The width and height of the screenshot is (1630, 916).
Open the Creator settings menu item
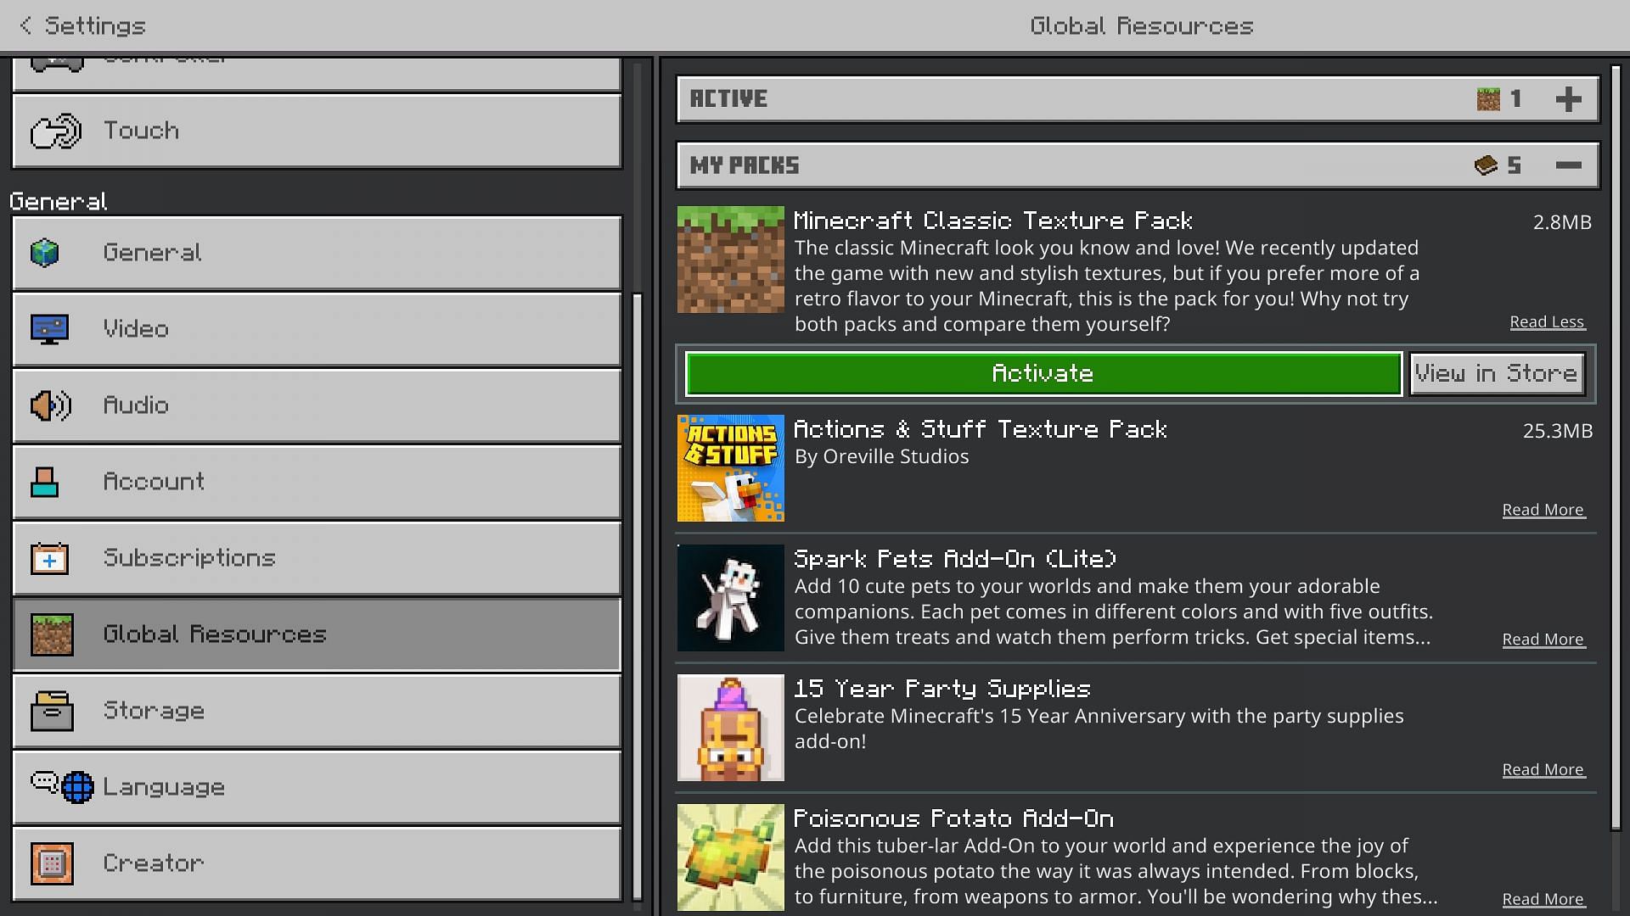[316, 863]
